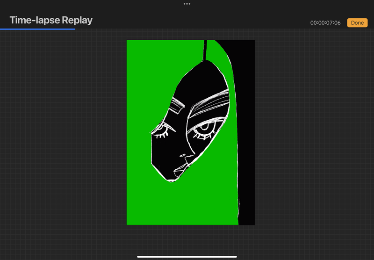Click the dark grid background right of canvas
This screenshot has width=374, height=260.
pyautogui.click(x=313, y=140)
